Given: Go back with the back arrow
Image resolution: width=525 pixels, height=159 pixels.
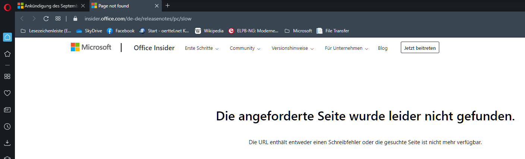Looking at the screenshot, I should coord(22,19).
